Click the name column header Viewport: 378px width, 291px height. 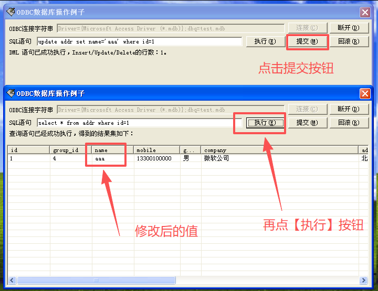tap(112, 150)
